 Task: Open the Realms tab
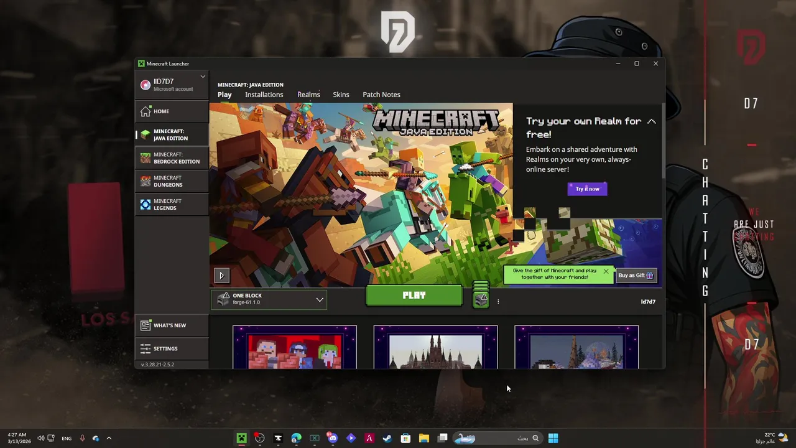(x=308, y=95)
